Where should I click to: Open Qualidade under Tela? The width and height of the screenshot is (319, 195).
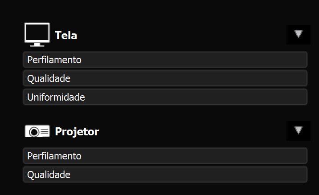point(165,78)
